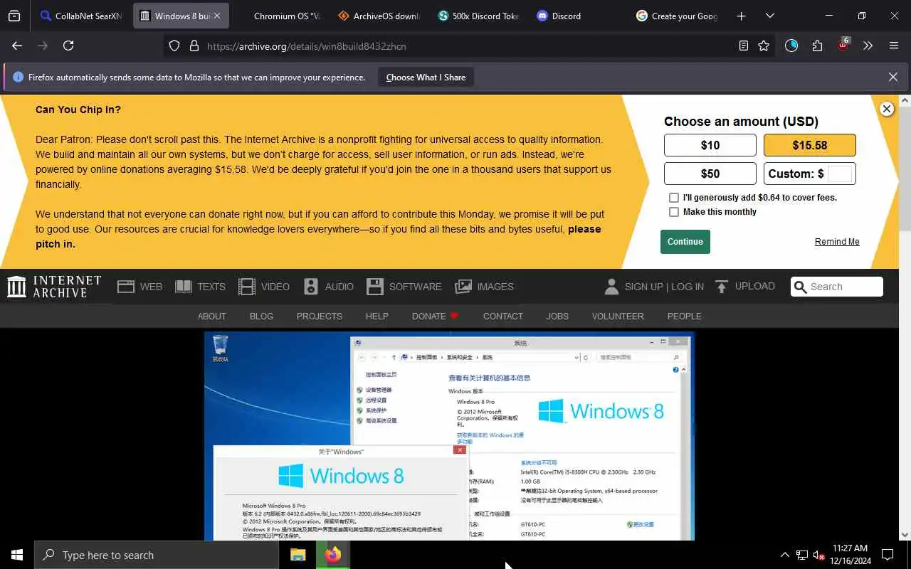The height and width of the screenshot is (569, 911).
Task: Open the JOBS navigation link
Action: (x=557, y=316)
